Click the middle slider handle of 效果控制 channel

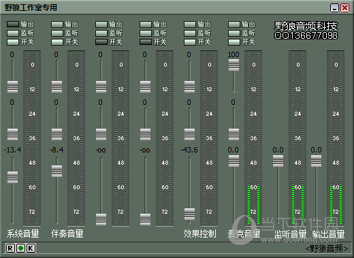click(189, 134)
